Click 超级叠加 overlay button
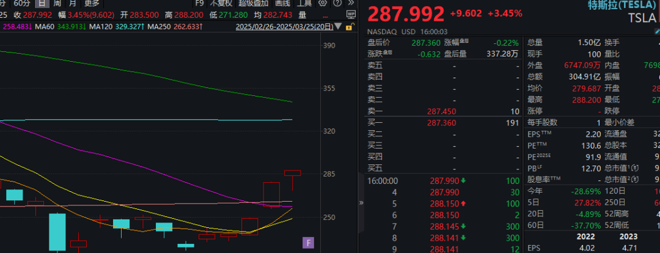 click(x=253, y=4)
